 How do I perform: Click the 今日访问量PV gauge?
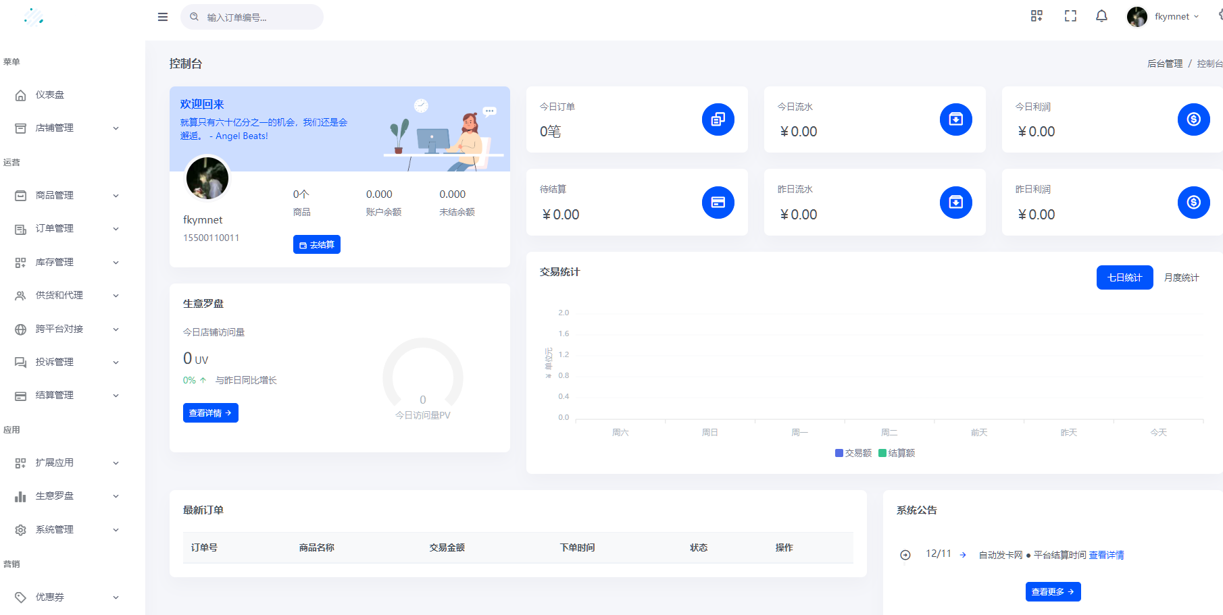[423, 379]
